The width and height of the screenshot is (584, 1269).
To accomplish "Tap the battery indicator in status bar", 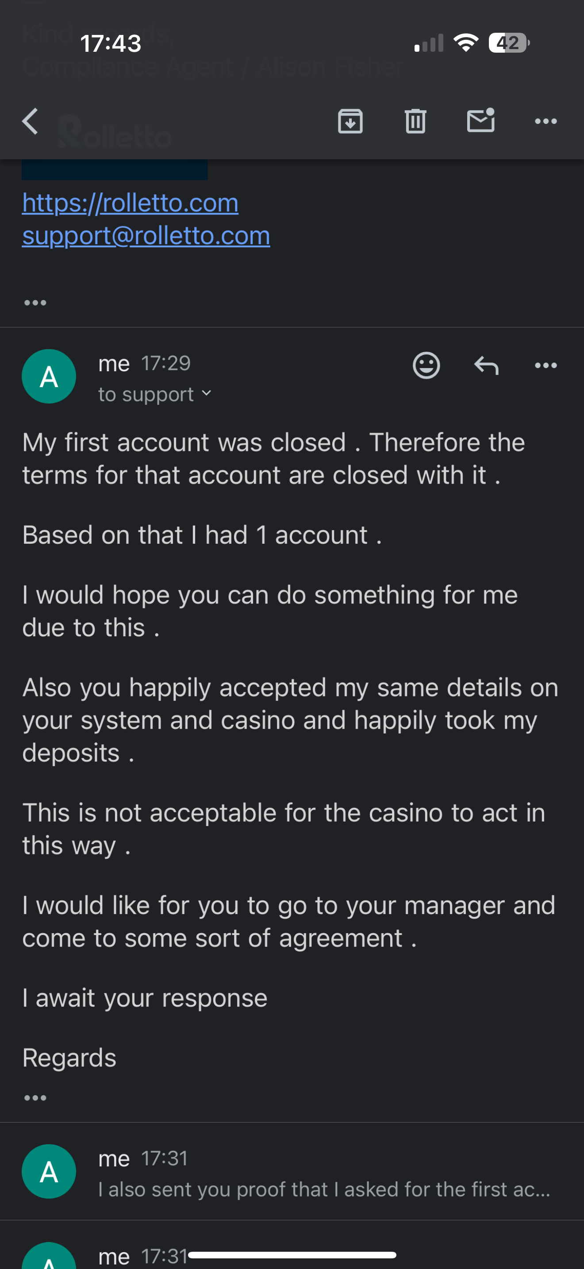I will tap(509, 43).
